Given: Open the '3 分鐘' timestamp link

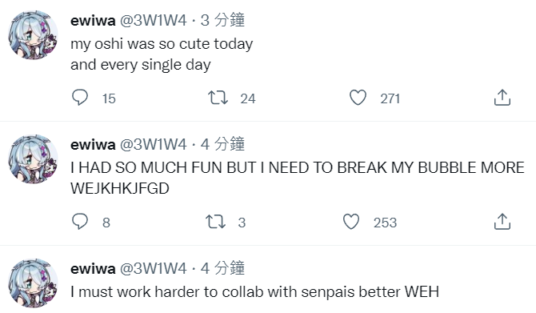Looking at the screenshot, I should (222, 20).
